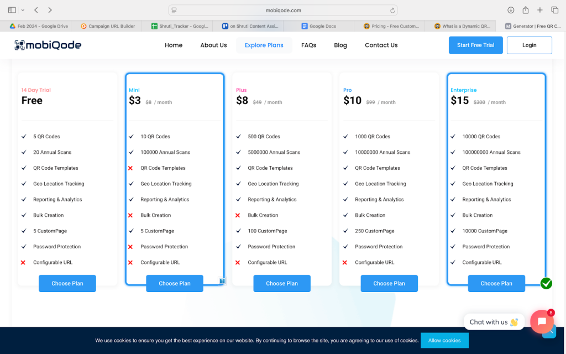
Task: Switch to the Campaign URL Builder tab
Action: tap(108, 26)
